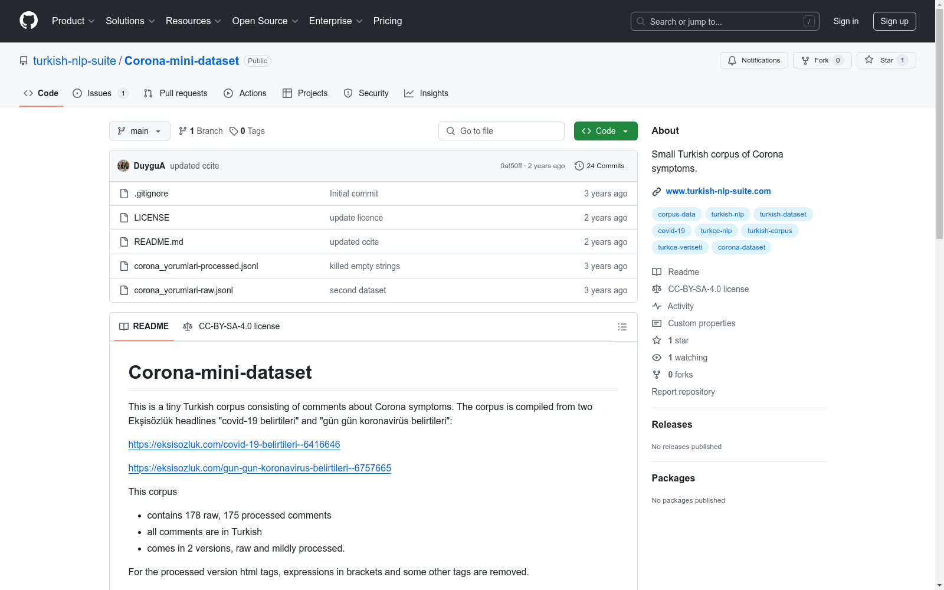944x590 pixels.
Task: Click the scale icon beside CC-BY-SA-4.0 license
Action: click(x=657, y=289)
